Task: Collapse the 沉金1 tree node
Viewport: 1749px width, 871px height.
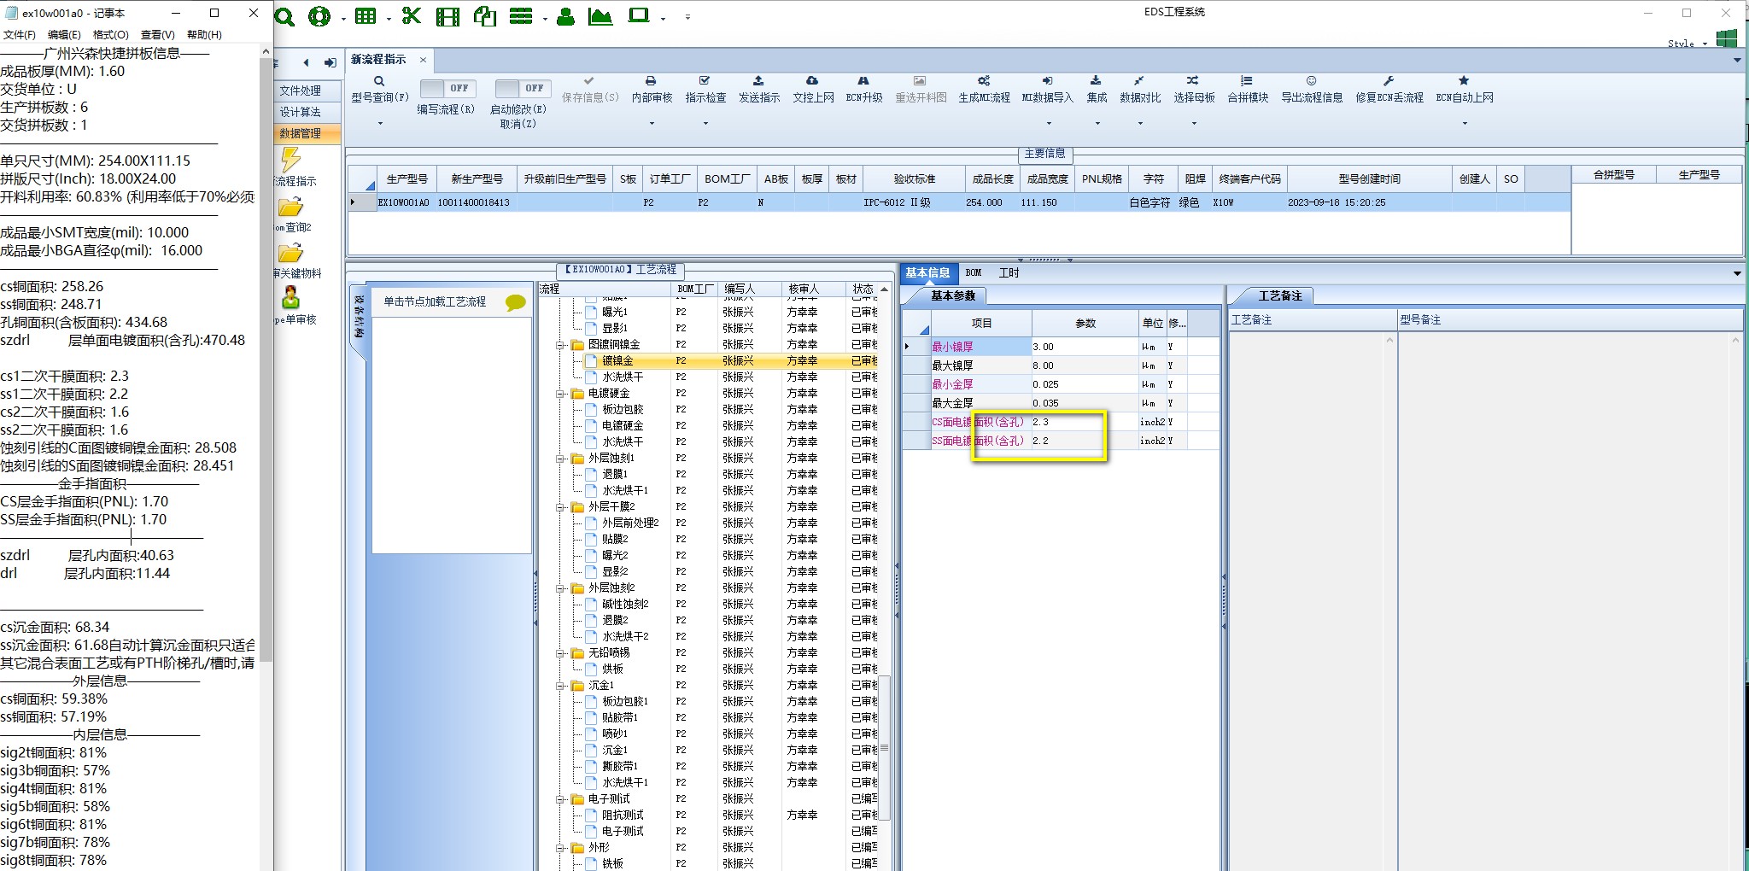Action: (x=561, y=686)
